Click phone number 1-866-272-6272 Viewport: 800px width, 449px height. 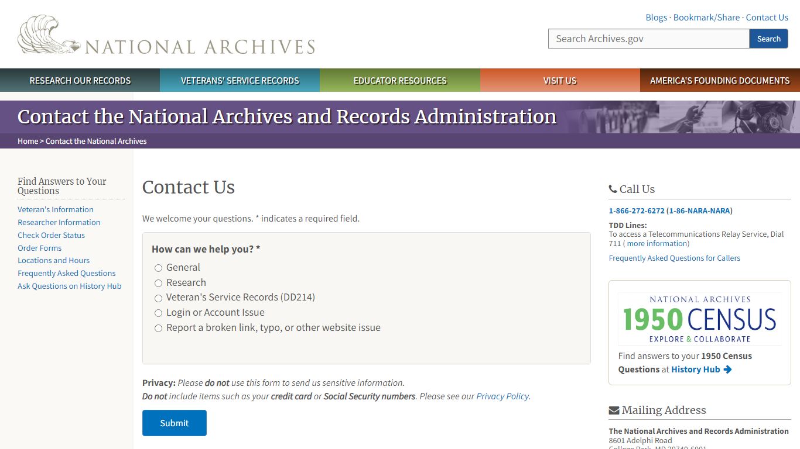click(637, 210)
